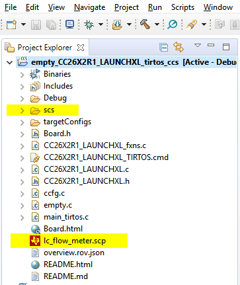Select the Includes item
Viewport: 240px width, 285px height.
click(58, 86)
